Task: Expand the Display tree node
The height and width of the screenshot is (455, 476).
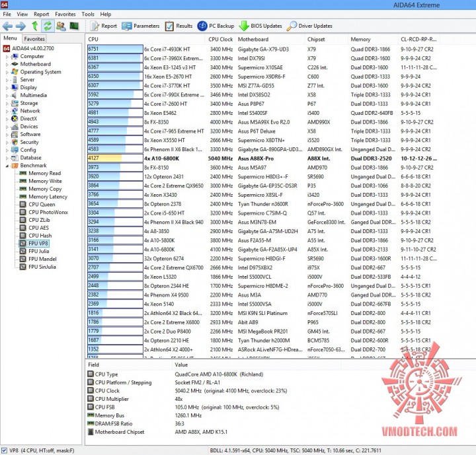Action: click(x=7, y=88)
